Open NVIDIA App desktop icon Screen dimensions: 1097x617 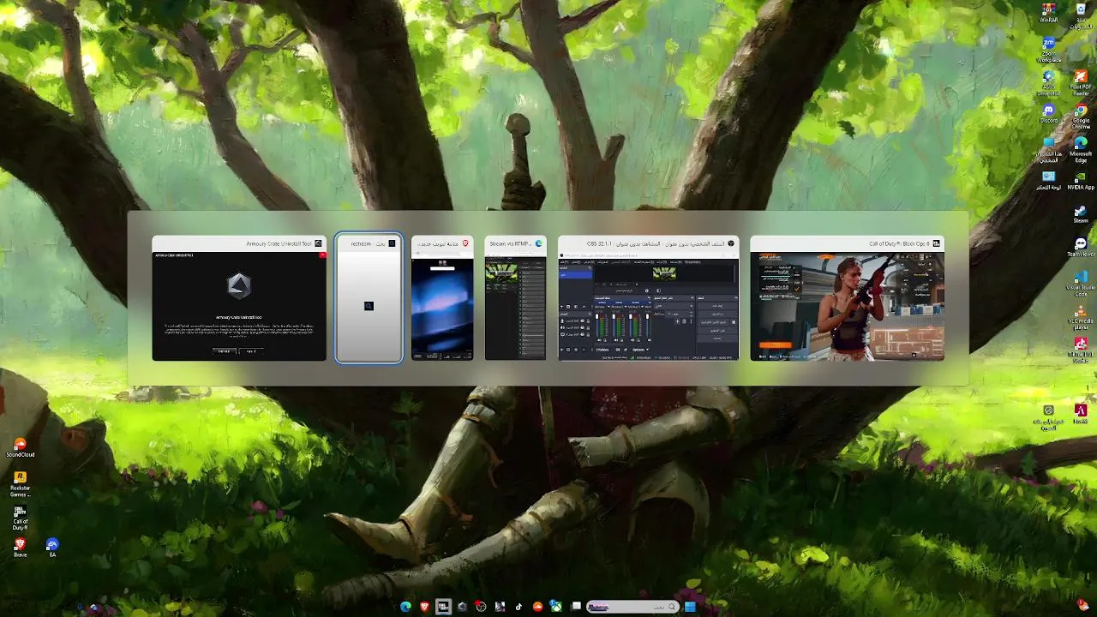(1081, 181)
